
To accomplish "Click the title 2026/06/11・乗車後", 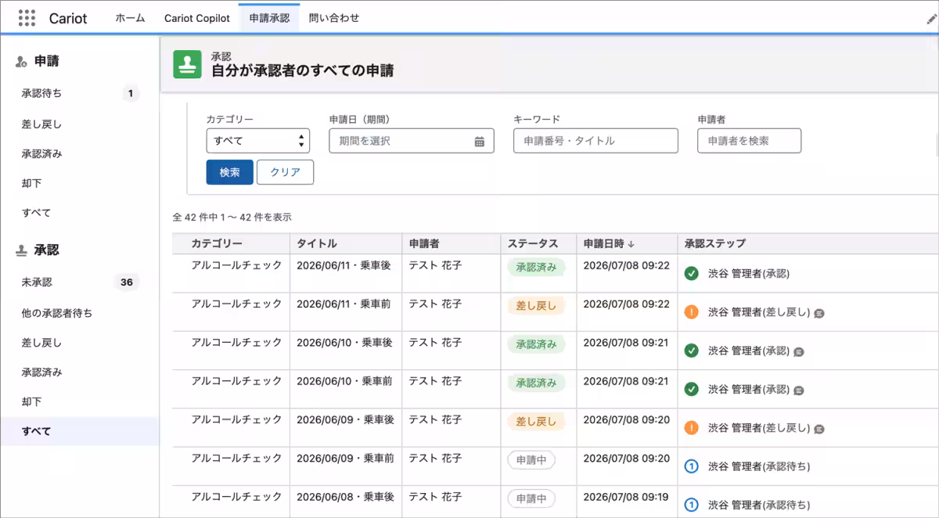I will click(x=344, y=265).
